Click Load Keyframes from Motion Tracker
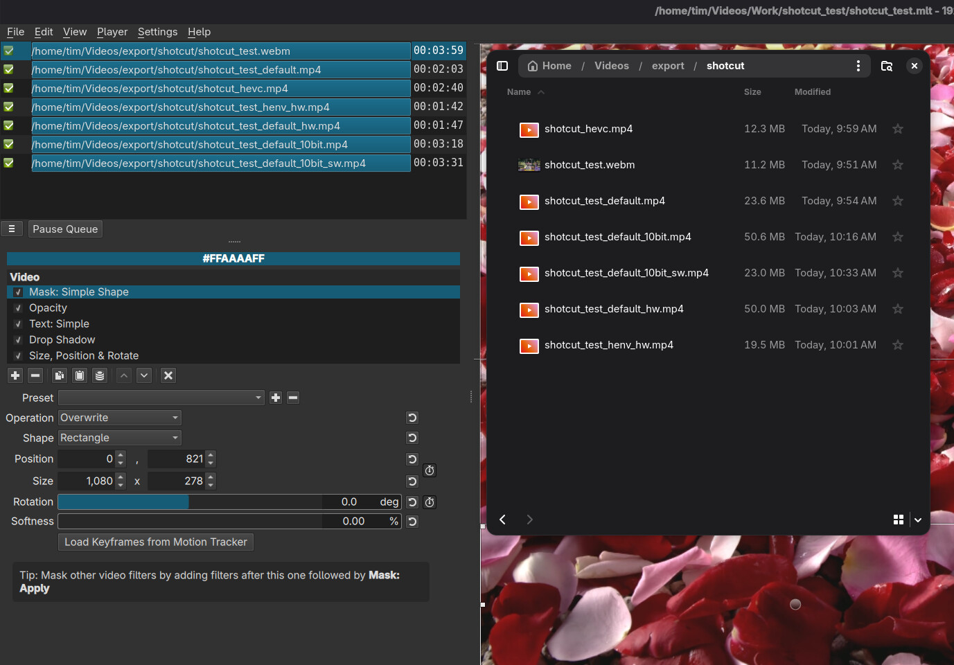This screenshot has height=665, width=954. [156, 542]
